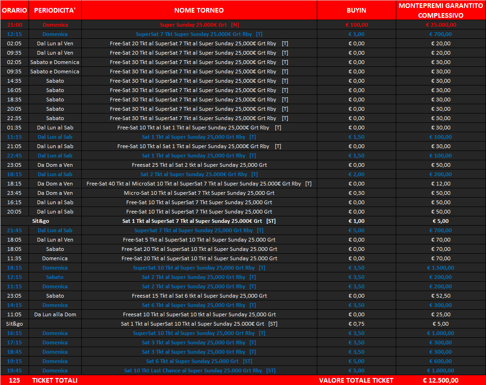The width and height of the screenshot is (486, 385).
Task: Click the 14:15 time cell
Action: (x=14, y=305)
